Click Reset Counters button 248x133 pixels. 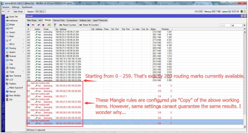(x=68, y=25)
